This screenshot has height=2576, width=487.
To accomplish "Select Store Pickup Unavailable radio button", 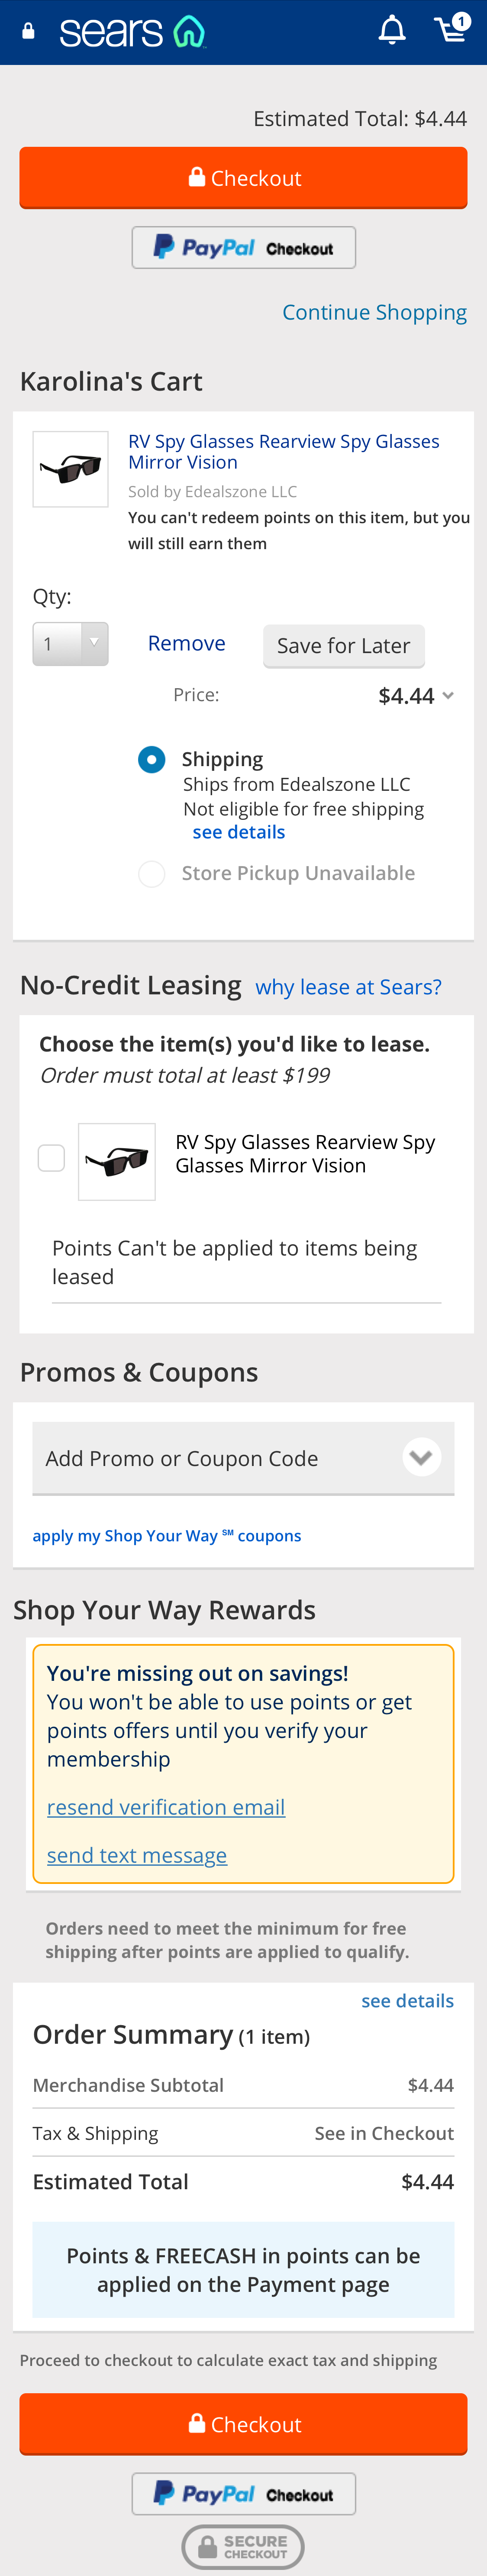I will [152, 874].
